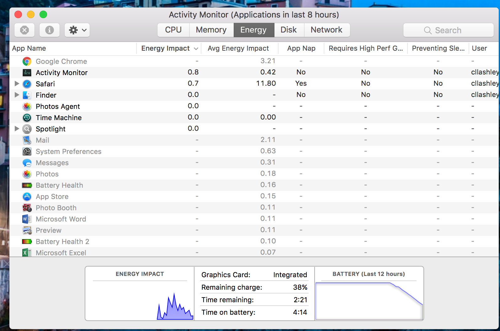Click the Remaining charge 38% value
Screen dimensions: 500x331
(300, 287)
